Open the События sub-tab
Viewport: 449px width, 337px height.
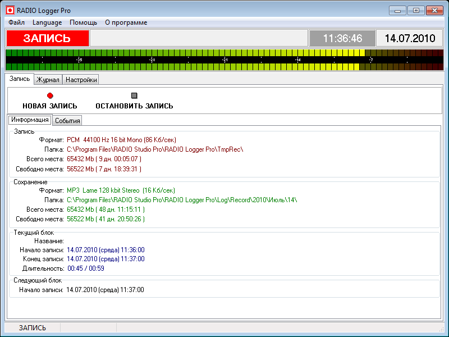[67, 121]
